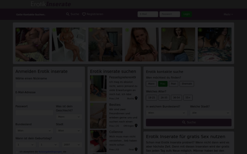Click the 'Geile Kontakte Suchen..' text

[x=31, y=15]
